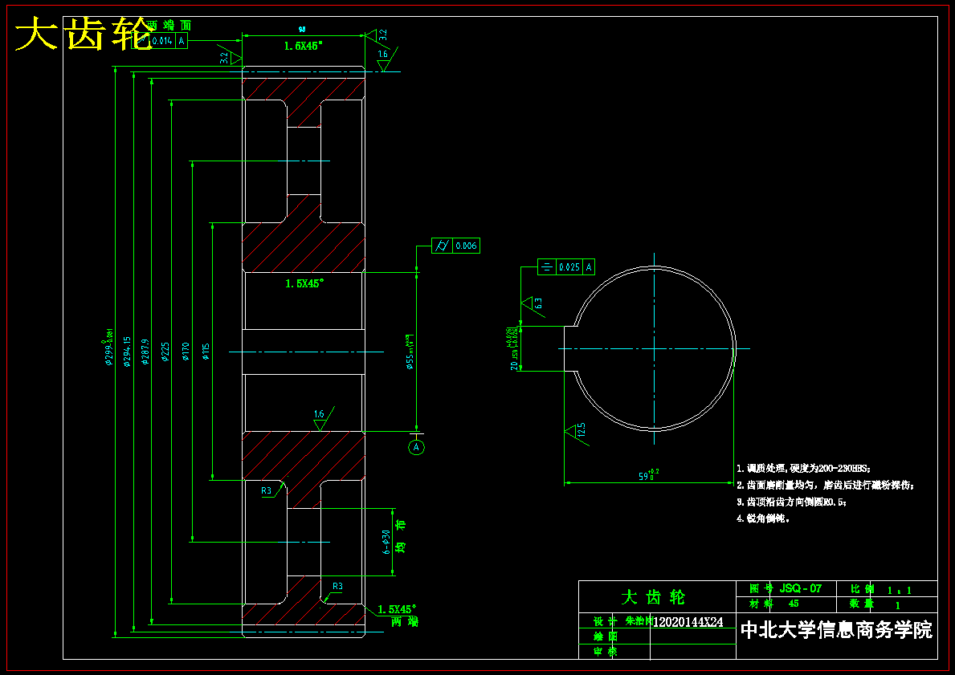The height and width of the screenshot is (675, 955).
Task: Click the 1.5X45° label above 两端 text
Action: pos(397,609)
